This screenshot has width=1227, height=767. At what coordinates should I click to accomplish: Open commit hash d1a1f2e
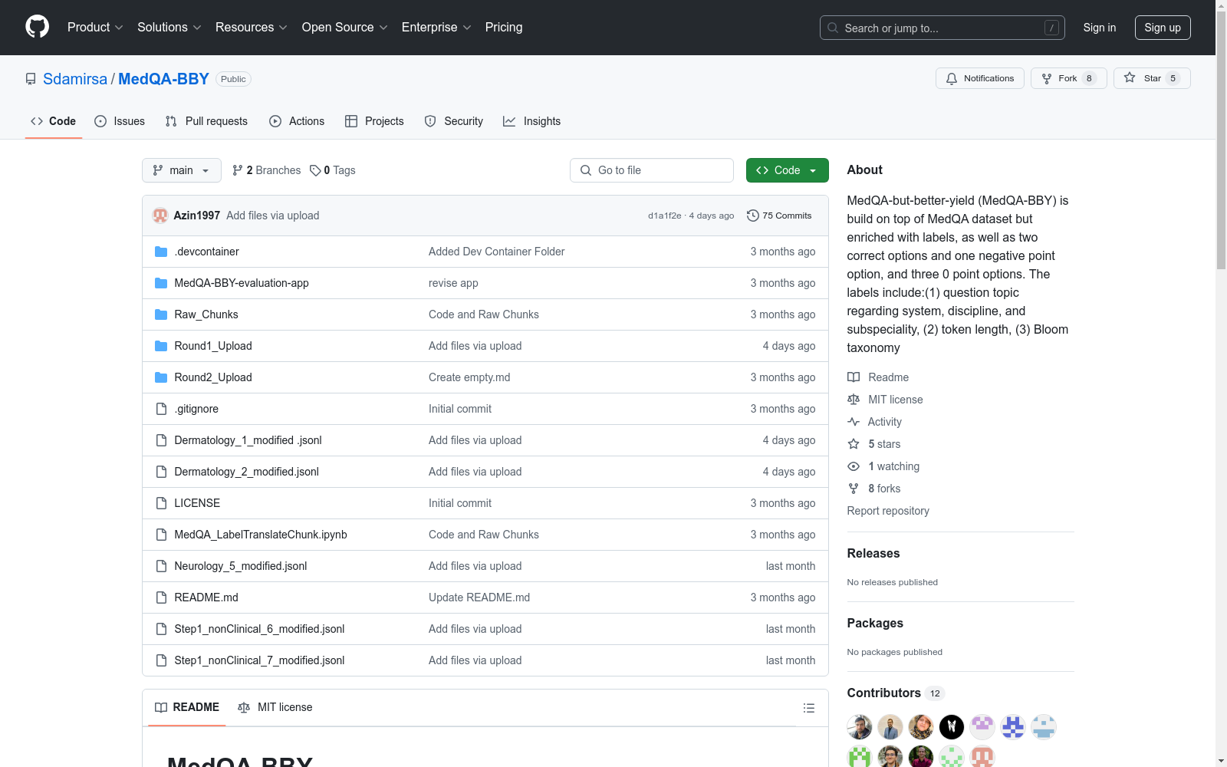[x=664, y=216]
